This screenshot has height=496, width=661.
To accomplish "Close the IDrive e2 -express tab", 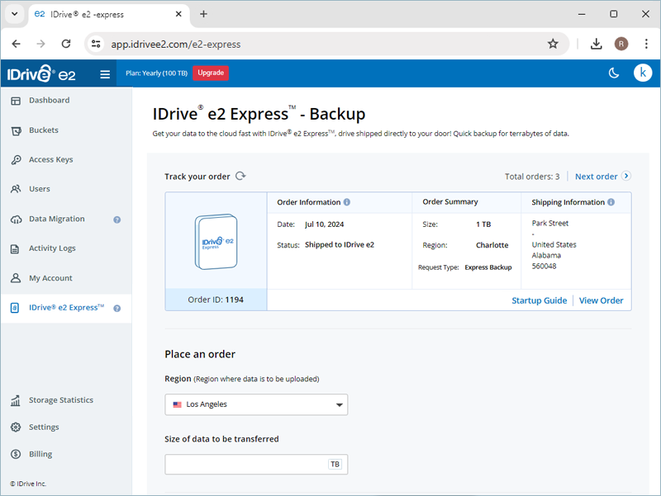I will (178, 14).
